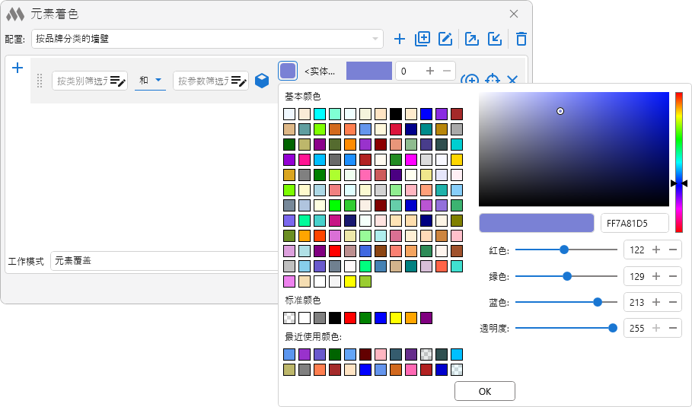
Task: Open the 配置 configuration dropdown
Action: [207, 39]
